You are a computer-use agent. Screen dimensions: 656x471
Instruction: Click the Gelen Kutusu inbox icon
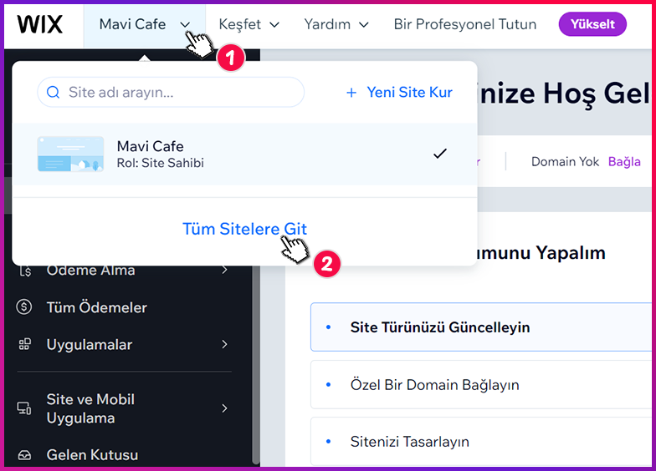tap(24, 454)
